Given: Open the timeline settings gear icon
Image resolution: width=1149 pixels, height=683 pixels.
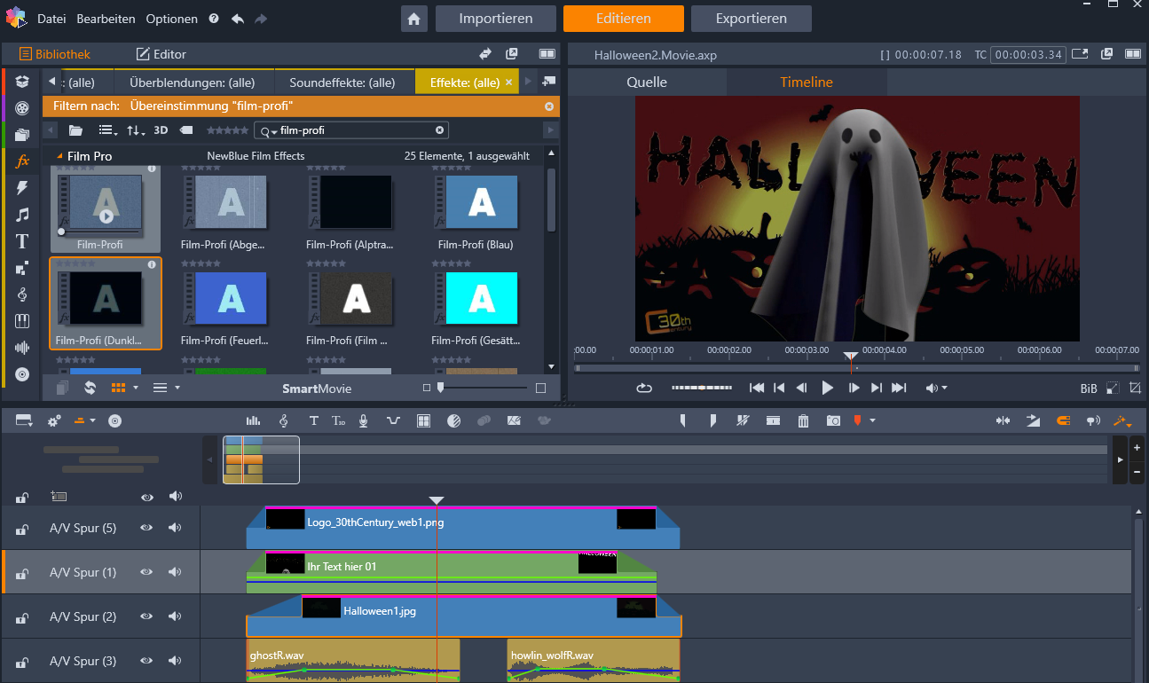Looking at the screenshot, I should (54, 420).
